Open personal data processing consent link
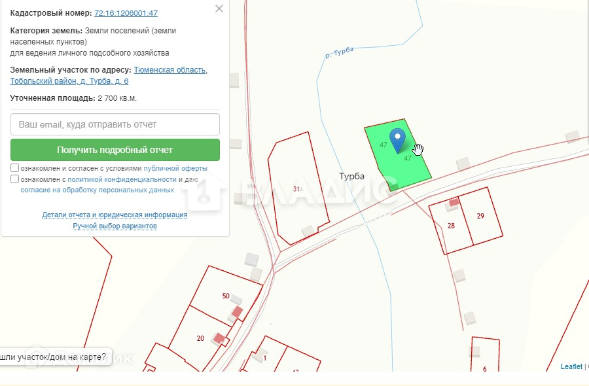Viewport: 589px width, 386px height. pos(97,190)
